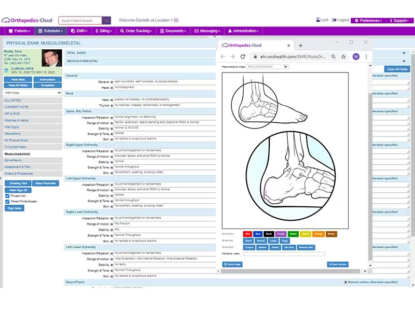Close the Orthopedics-Cloud browser tab

(x=289, y=46)
